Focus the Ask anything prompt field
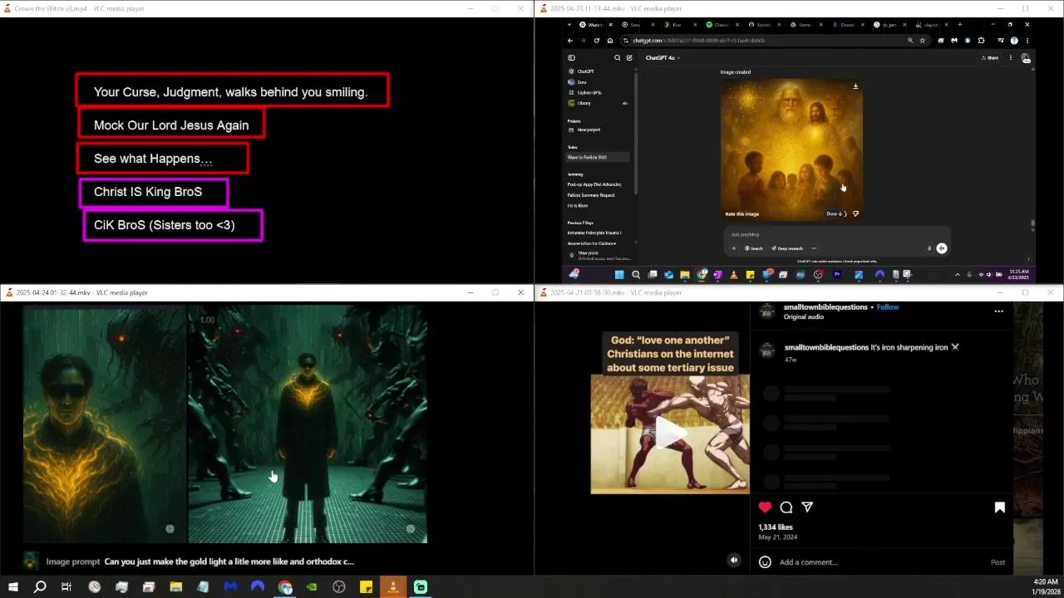Image resolution: width=1064 pixels, height=598 pixels. click(835, 235)
